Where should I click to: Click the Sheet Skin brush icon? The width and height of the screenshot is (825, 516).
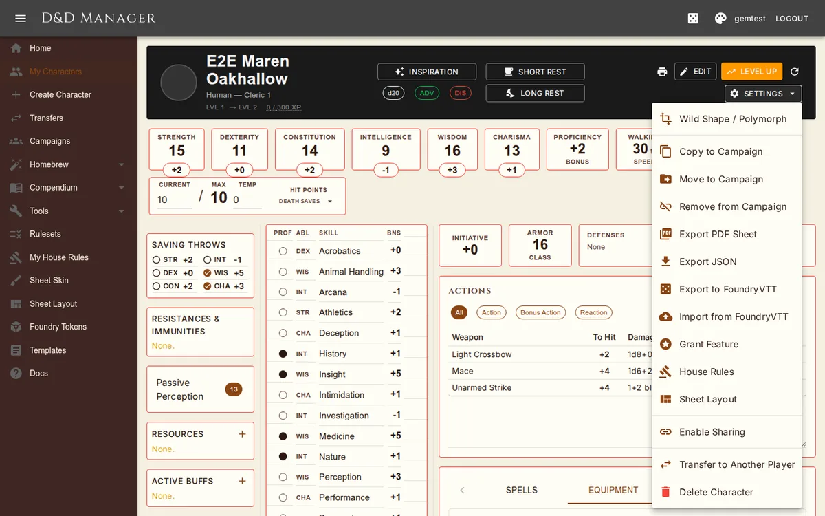coord(16,281)
